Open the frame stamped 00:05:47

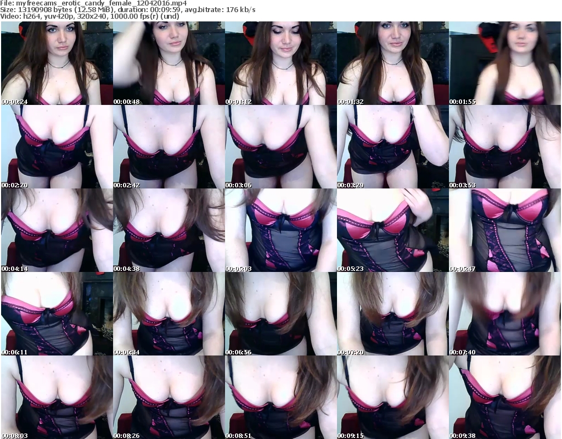(x=504, y=230)
